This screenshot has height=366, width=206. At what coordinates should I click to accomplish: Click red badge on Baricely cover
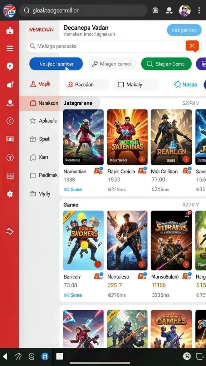[x=98, y=264]
